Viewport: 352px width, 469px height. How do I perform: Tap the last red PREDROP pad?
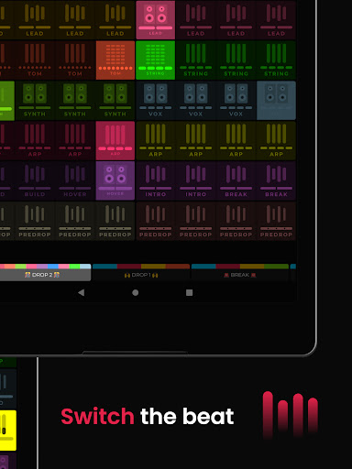[x=276, y=221]
